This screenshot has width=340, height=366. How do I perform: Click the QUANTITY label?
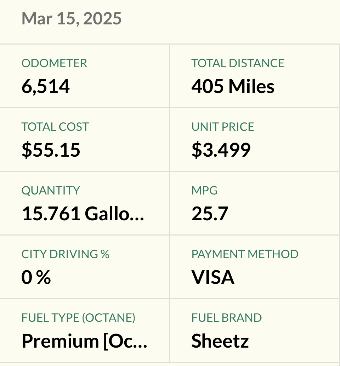[x=51, y=191]
